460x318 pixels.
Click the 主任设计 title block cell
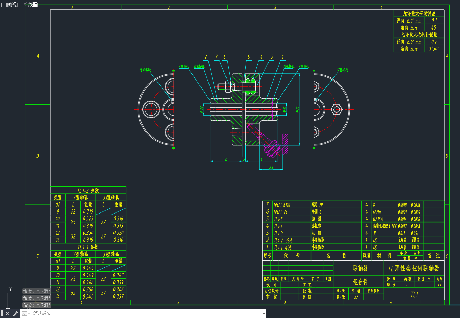point(271,291)
